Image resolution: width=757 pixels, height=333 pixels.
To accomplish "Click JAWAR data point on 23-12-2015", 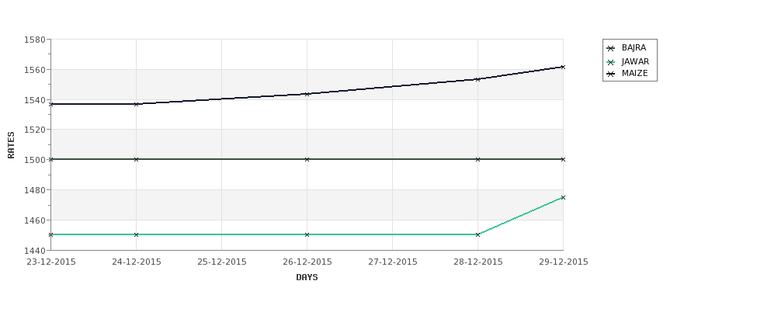I will [x=50, y=234].
